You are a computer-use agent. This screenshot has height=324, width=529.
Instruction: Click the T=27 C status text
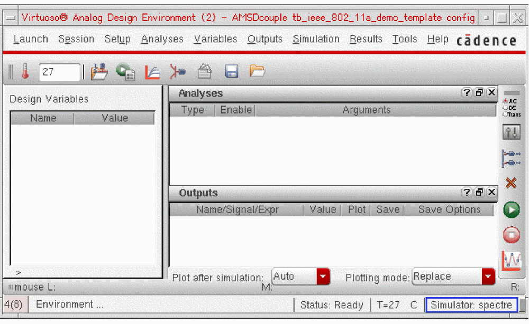click(397, 305)
